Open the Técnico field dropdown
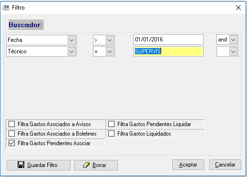Image resolution: width=247 pixels, height=177 pixels. 72,51
